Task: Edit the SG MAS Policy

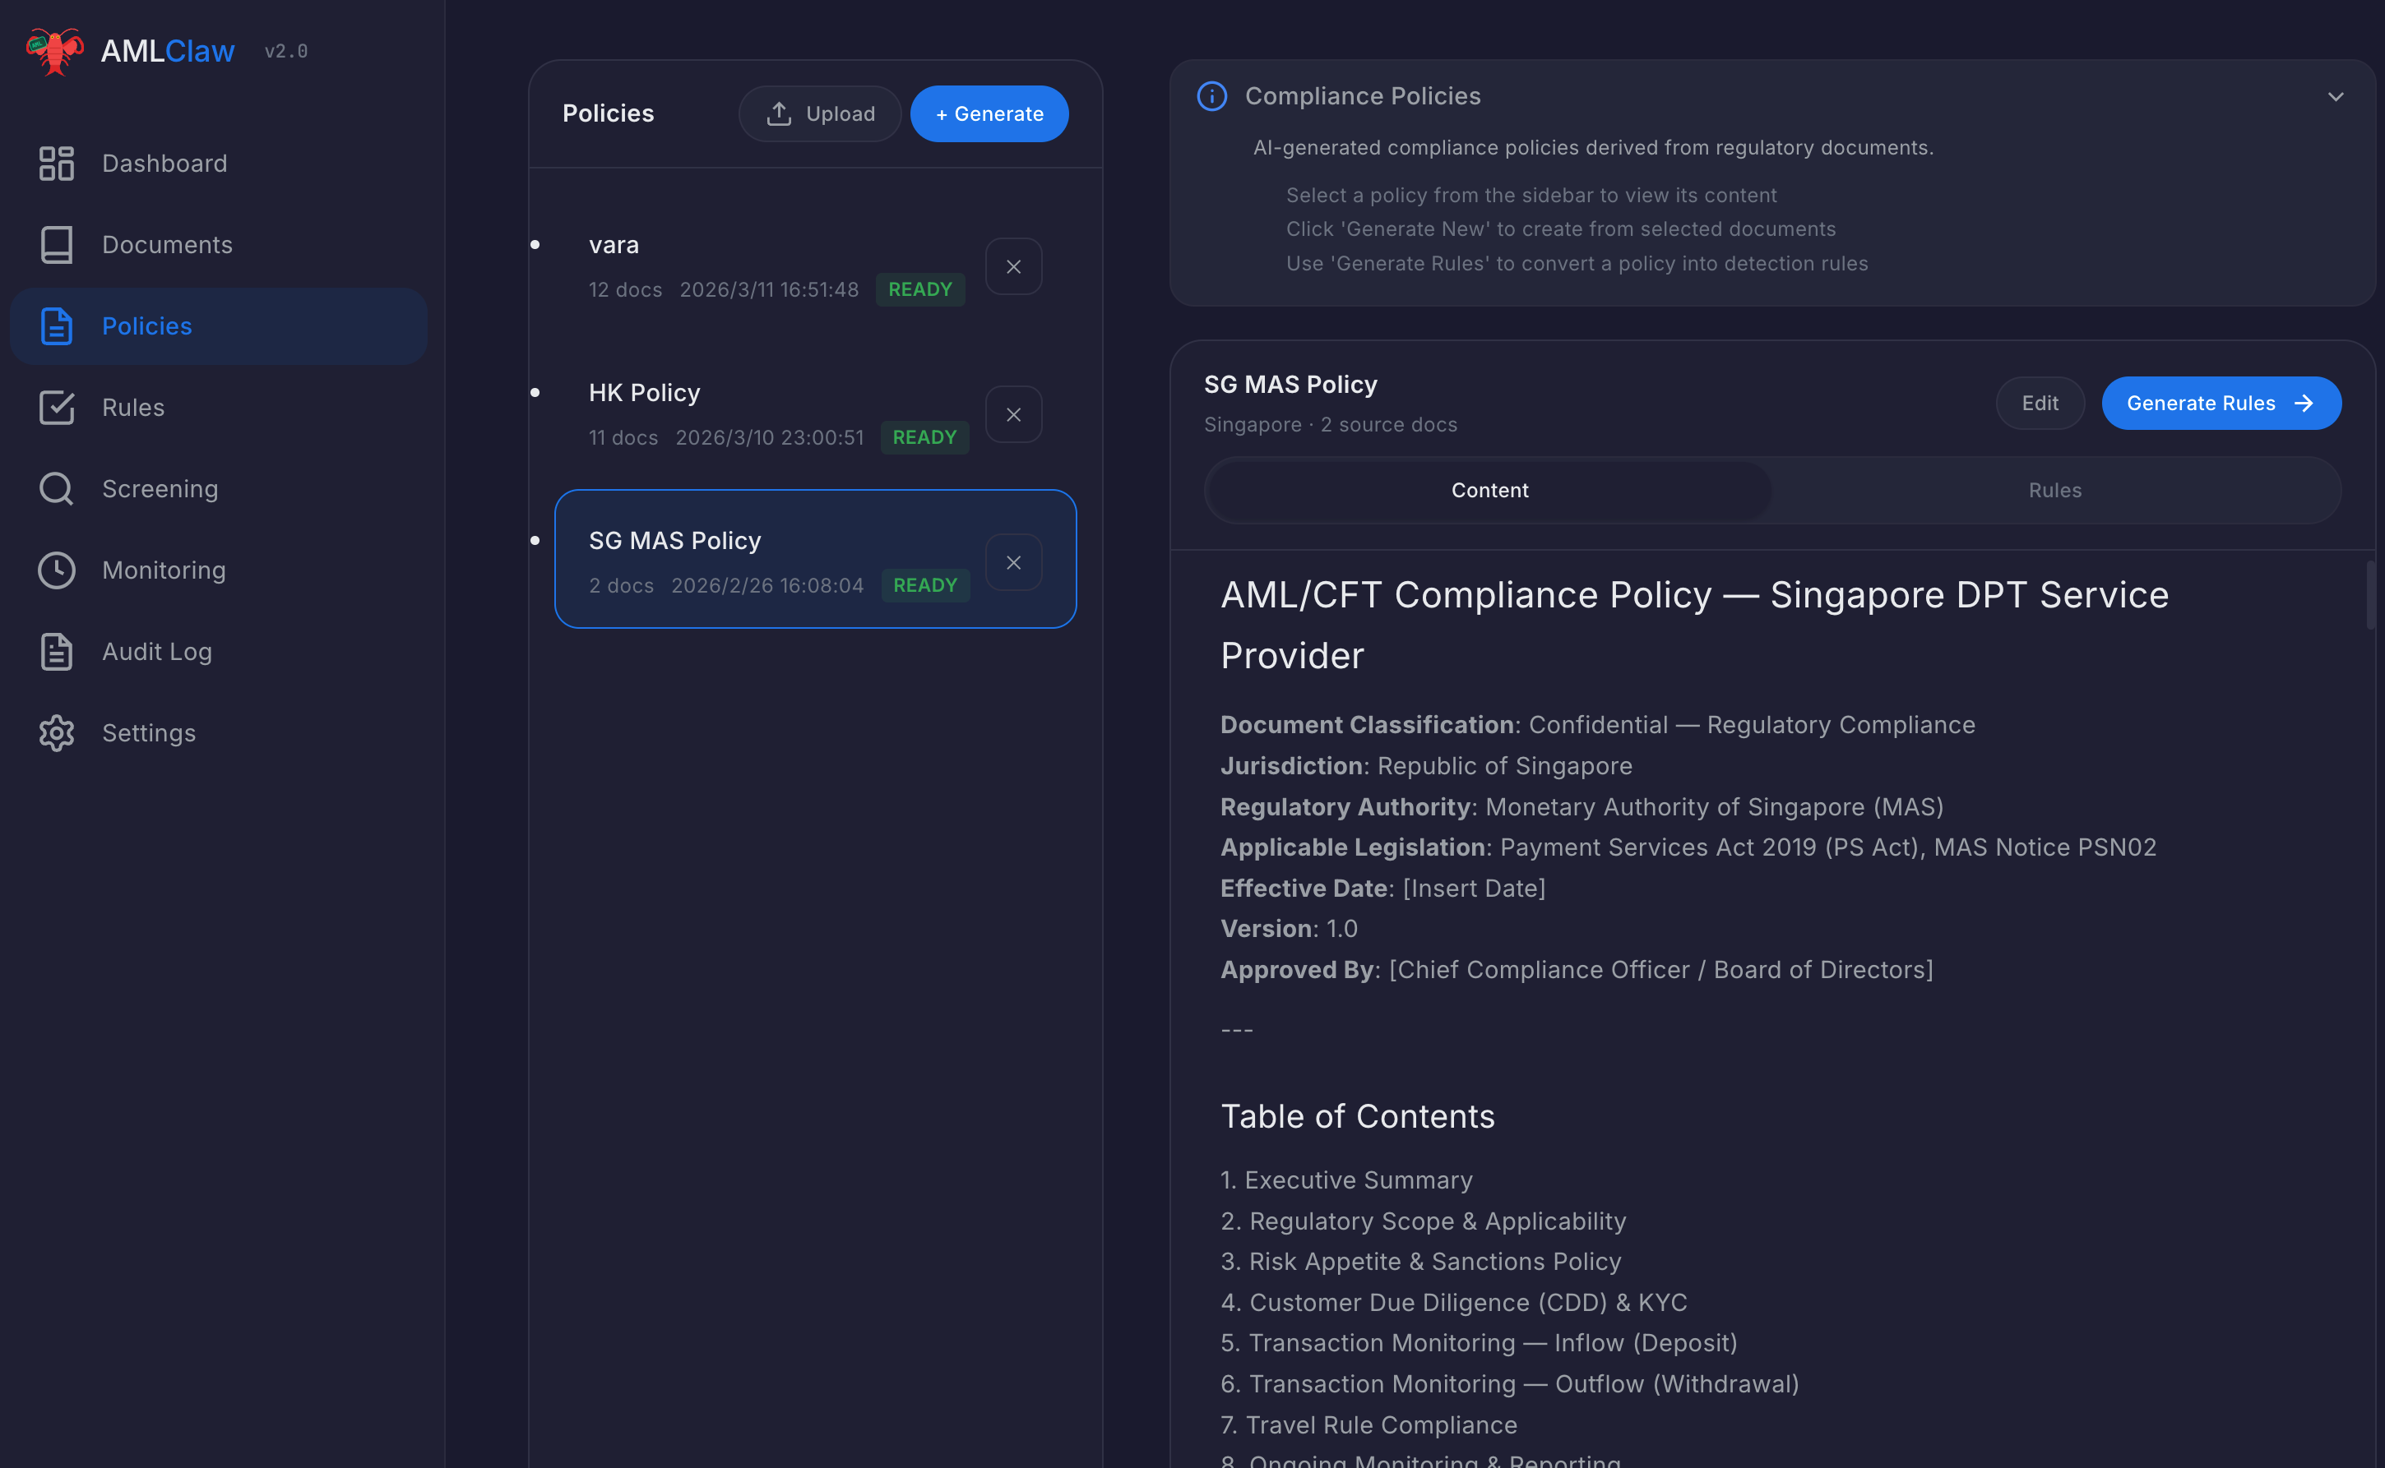Action: pyautogui.click(x=2039, y=403)
